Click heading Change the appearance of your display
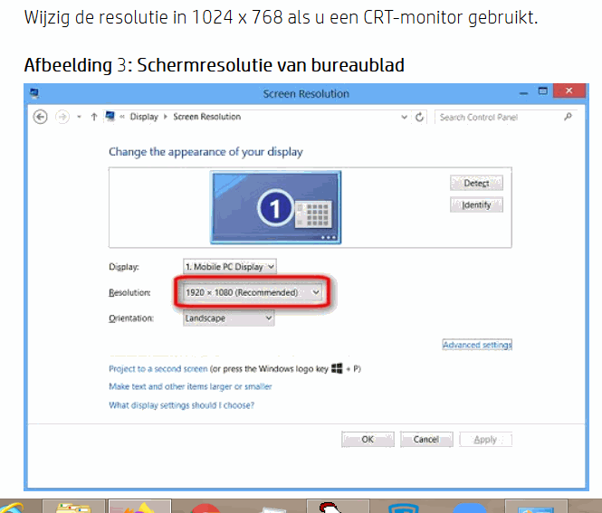The width and height of the screenshot is (602, 513). [205, 152]
